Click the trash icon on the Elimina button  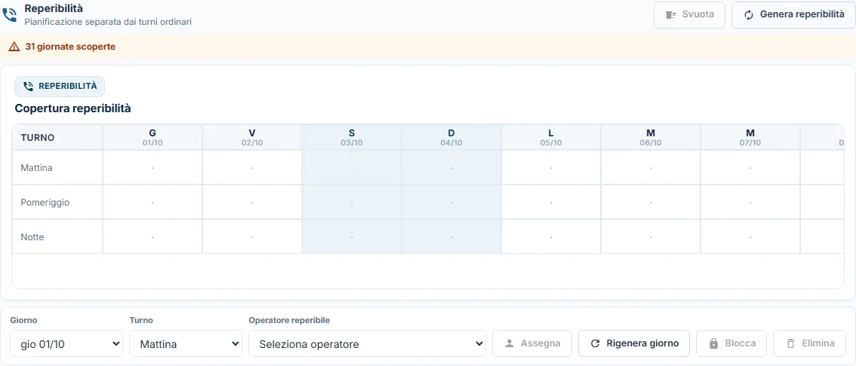[790, 343]
